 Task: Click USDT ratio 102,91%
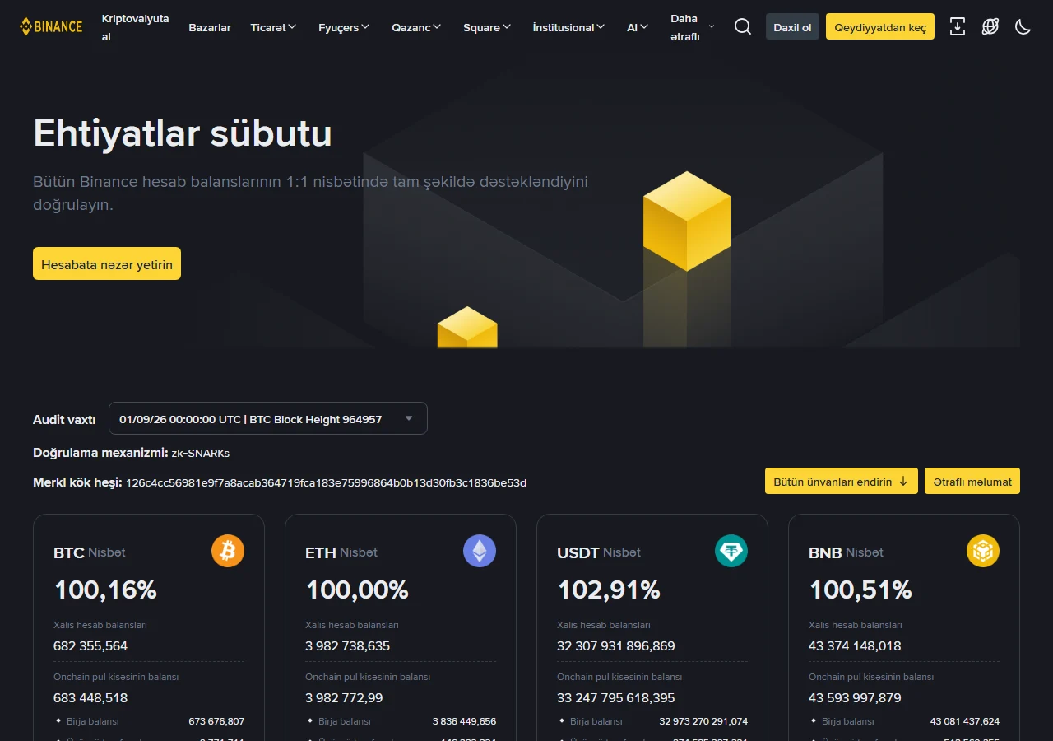coord(609,590)
